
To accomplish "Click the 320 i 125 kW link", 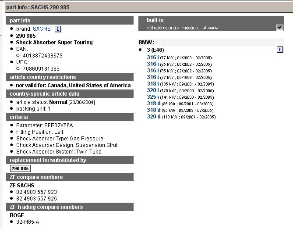I will [x=153, y=90].
